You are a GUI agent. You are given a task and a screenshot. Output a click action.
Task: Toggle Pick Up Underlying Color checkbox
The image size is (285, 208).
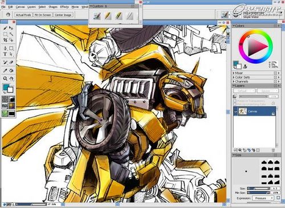pos(235,104)
